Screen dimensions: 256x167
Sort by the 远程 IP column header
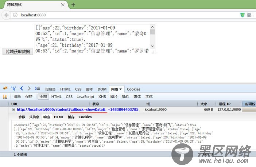tap(229, 104)
